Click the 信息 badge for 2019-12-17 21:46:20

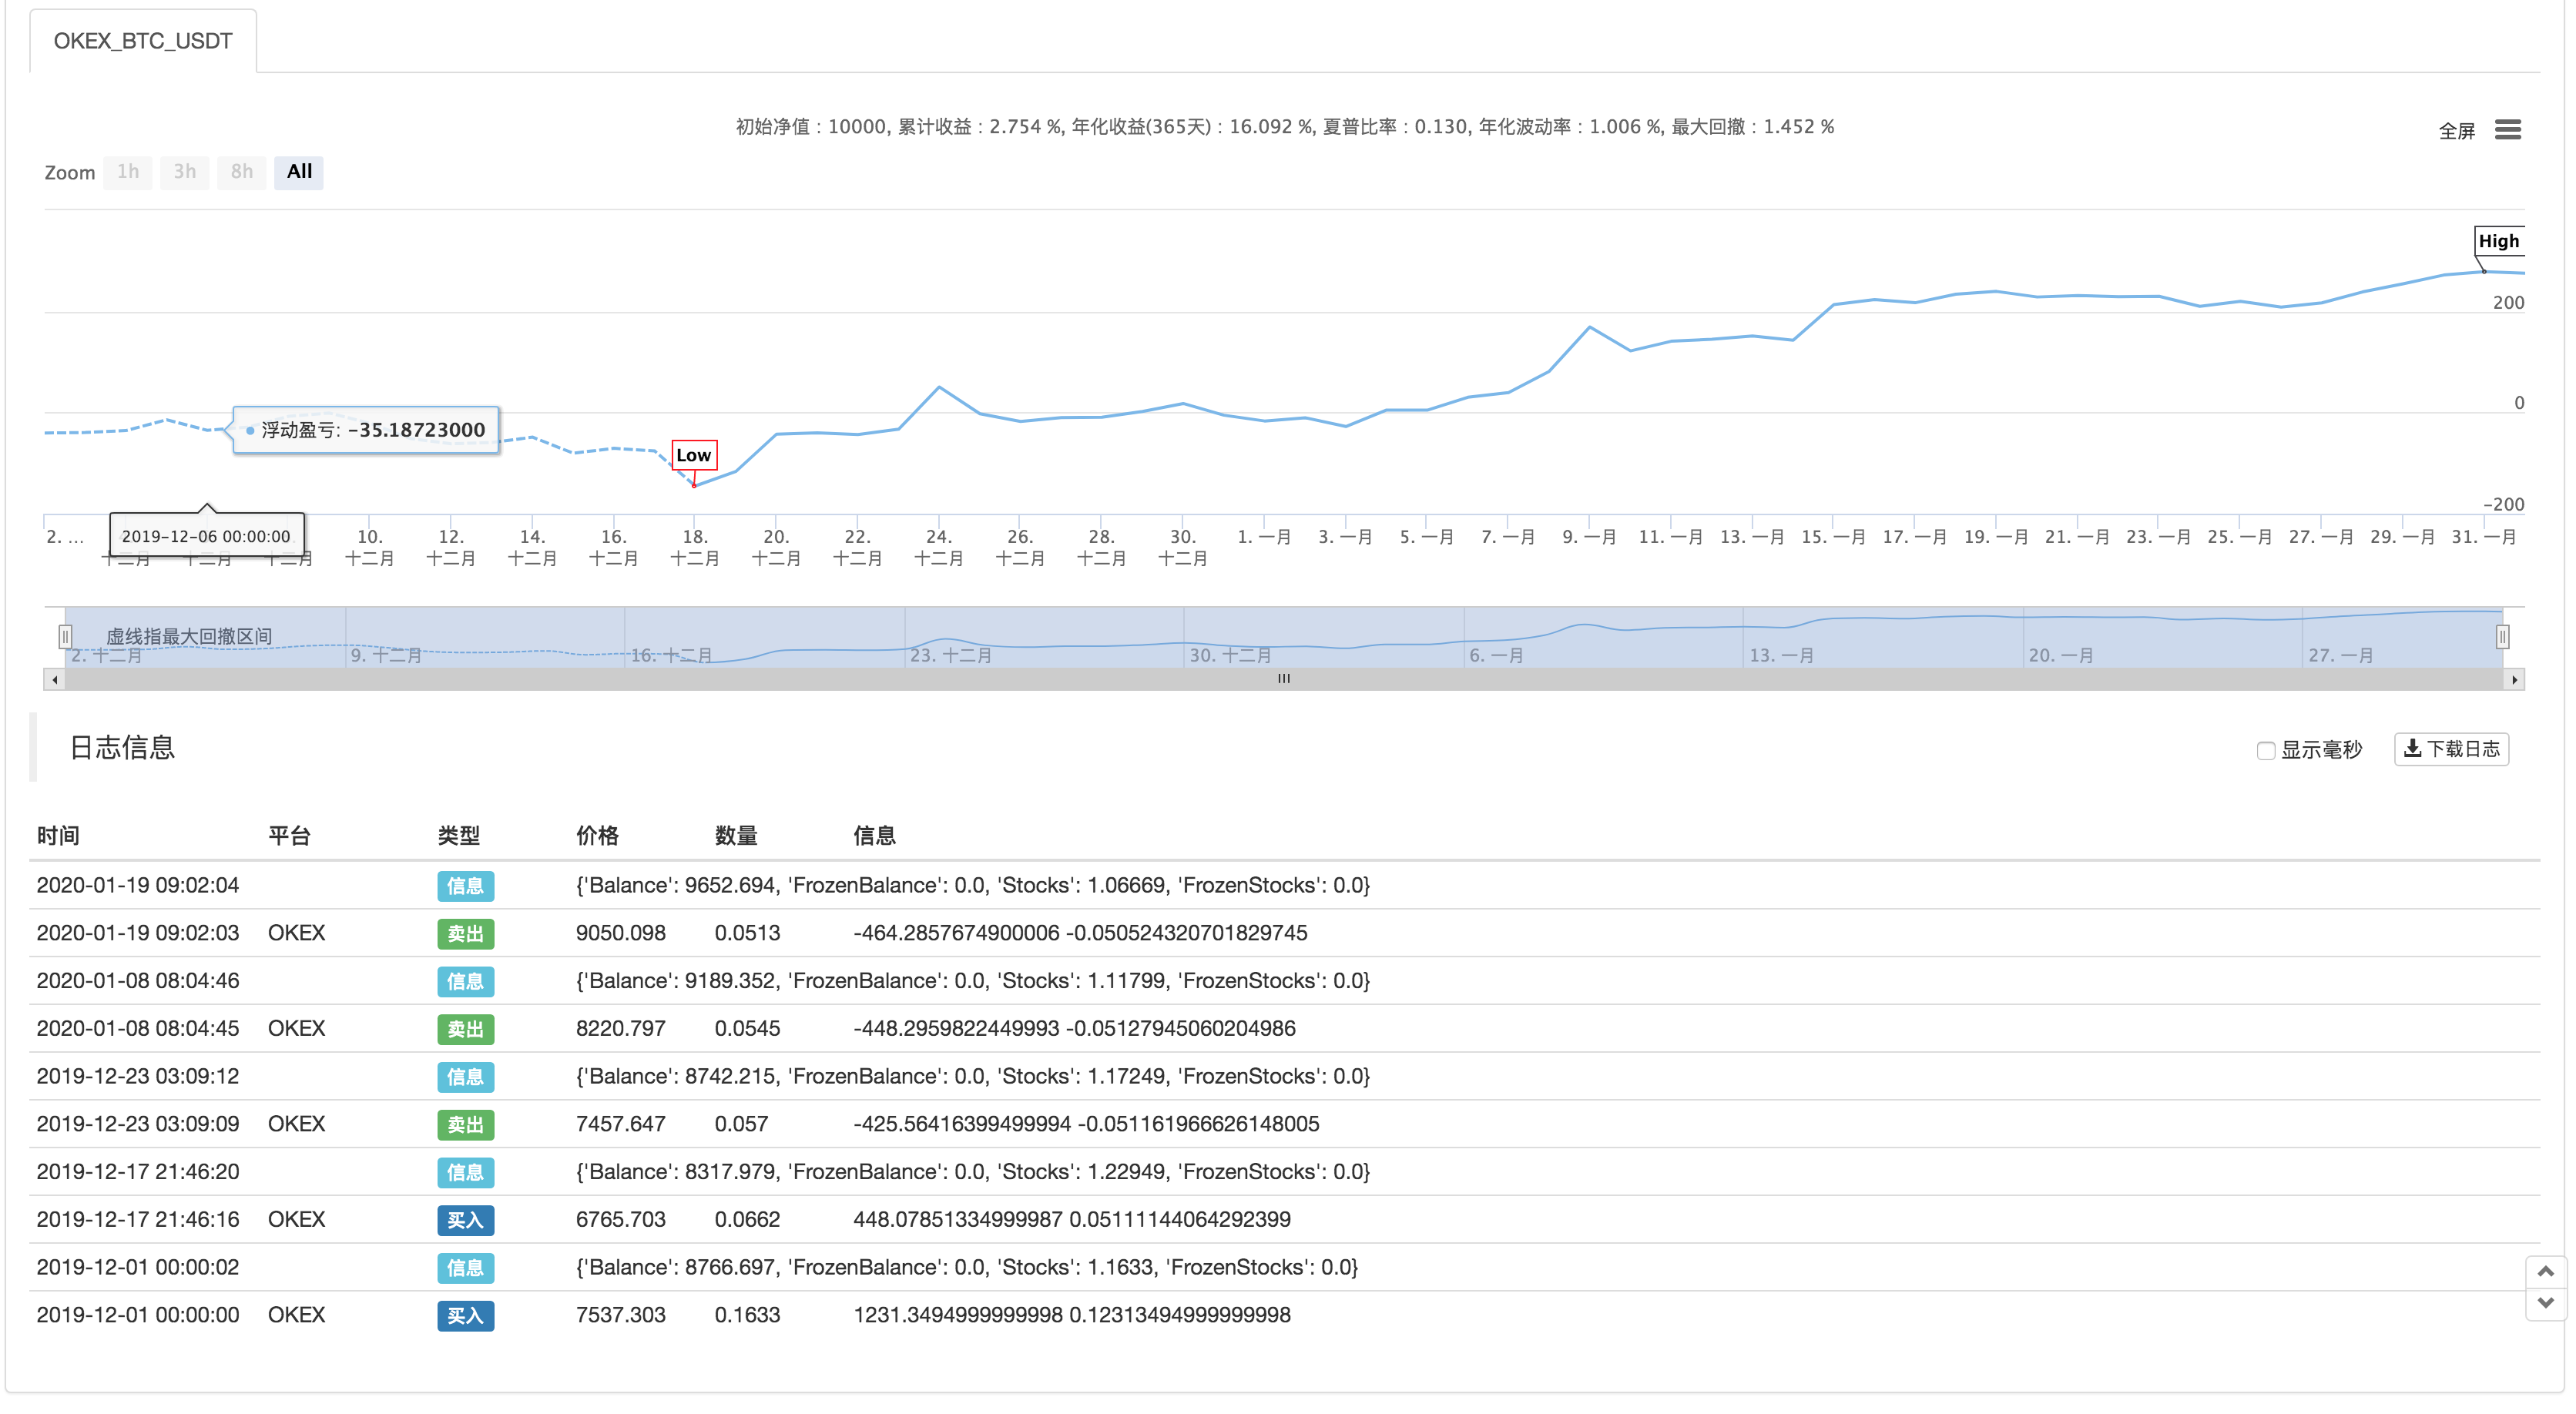point(465,1172)
